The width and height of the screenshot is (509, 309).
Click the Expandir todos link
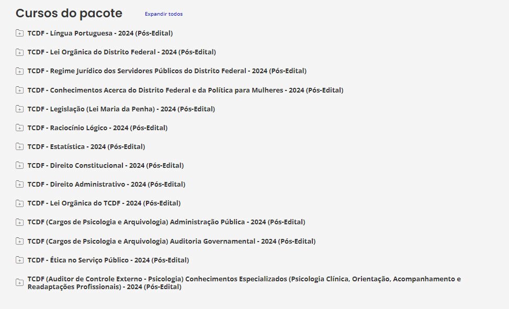point(164,14)
